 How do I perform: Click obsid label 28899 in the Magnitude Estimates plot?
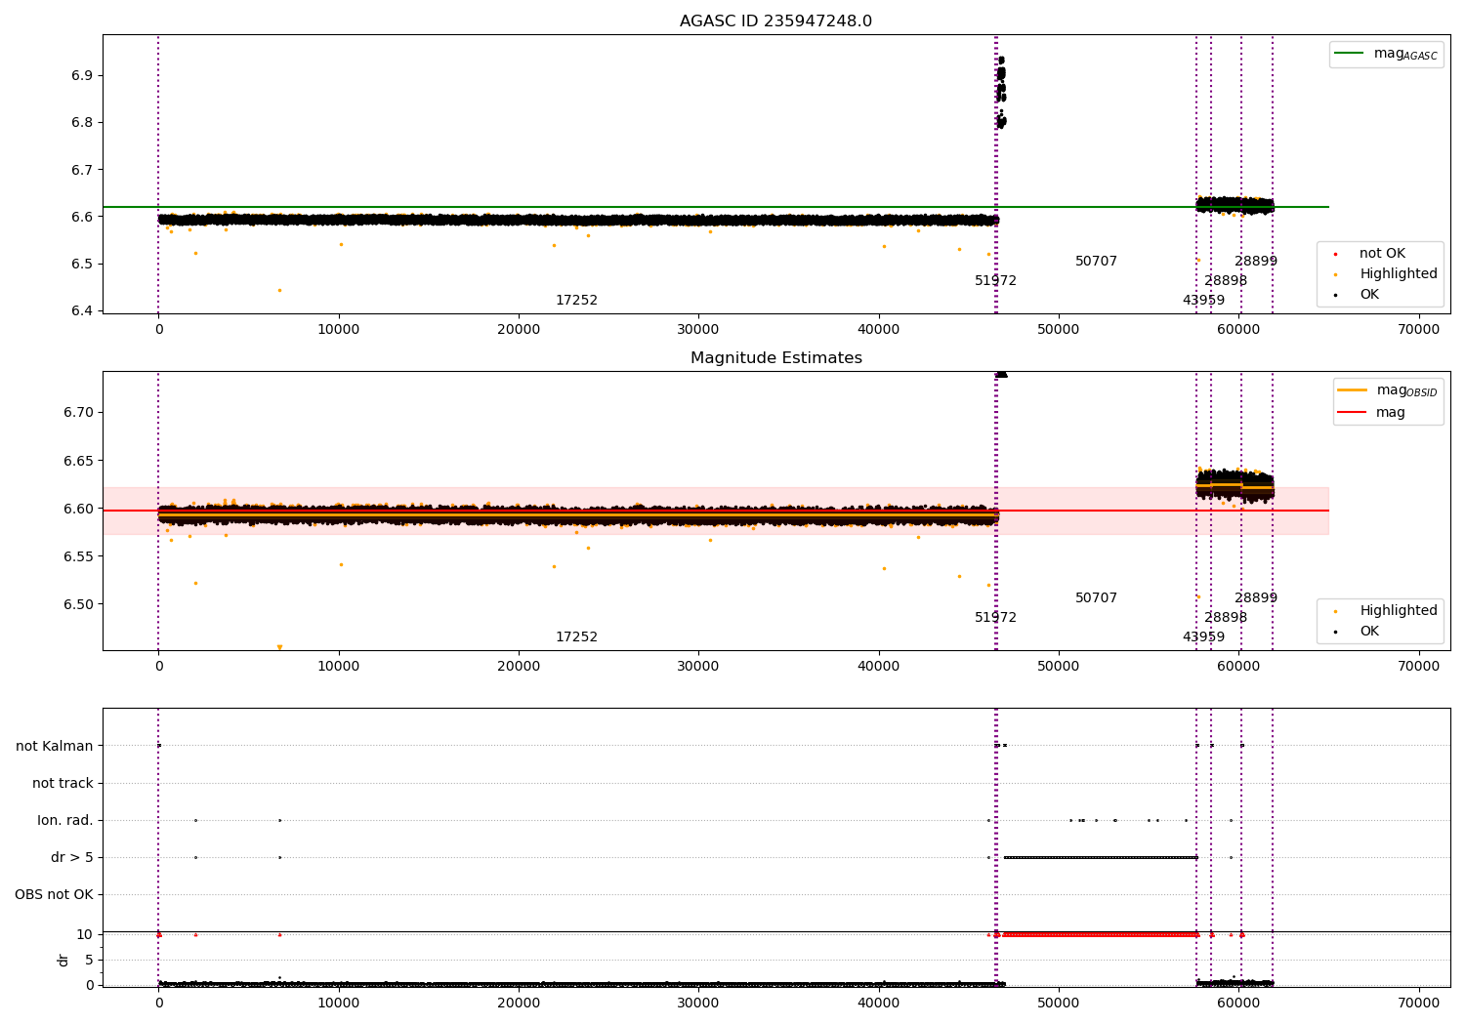1256,598
